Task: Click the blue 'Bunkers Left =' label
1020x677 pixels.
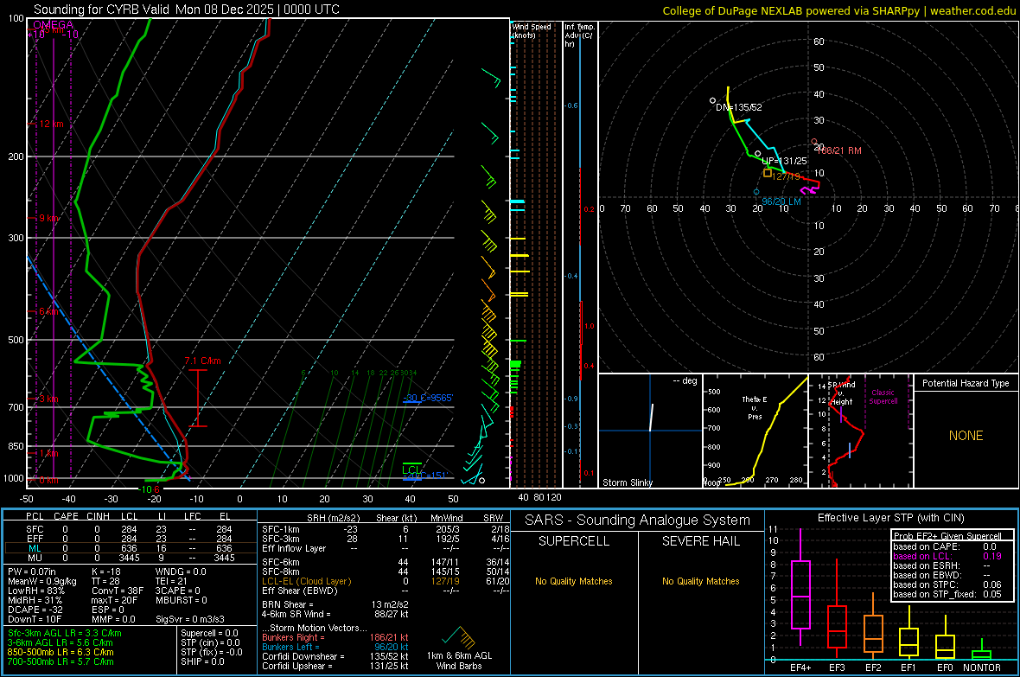Action: pyautogui.click(x=290, y=647)
